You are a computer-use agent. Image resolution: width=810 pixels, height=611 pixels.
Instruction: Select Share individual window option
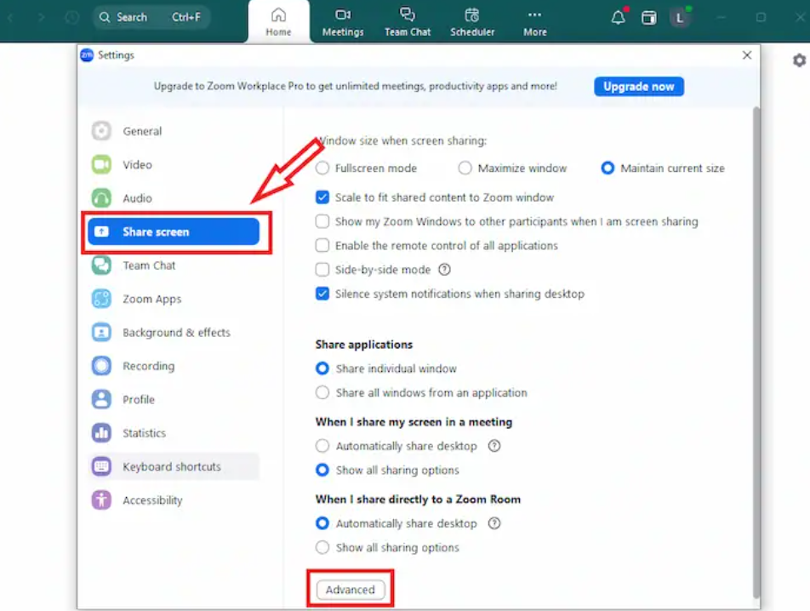click(x=322, y=368)
